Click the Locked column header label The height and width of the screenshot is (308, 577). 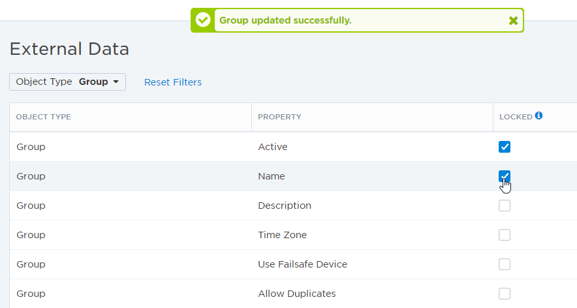pos(516,117)
